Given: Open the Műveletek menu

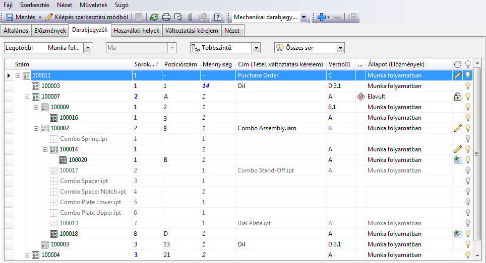Looking at the screenshot, I should pyautogui.click(x=93, y=5).
